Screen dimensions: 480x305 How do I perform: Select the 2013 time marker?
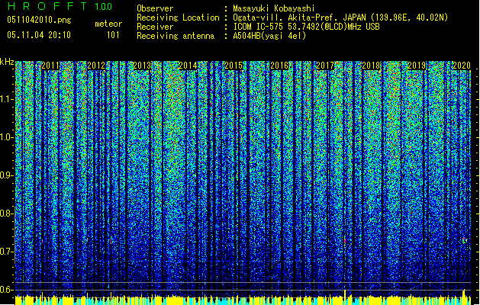click(142, 66)
